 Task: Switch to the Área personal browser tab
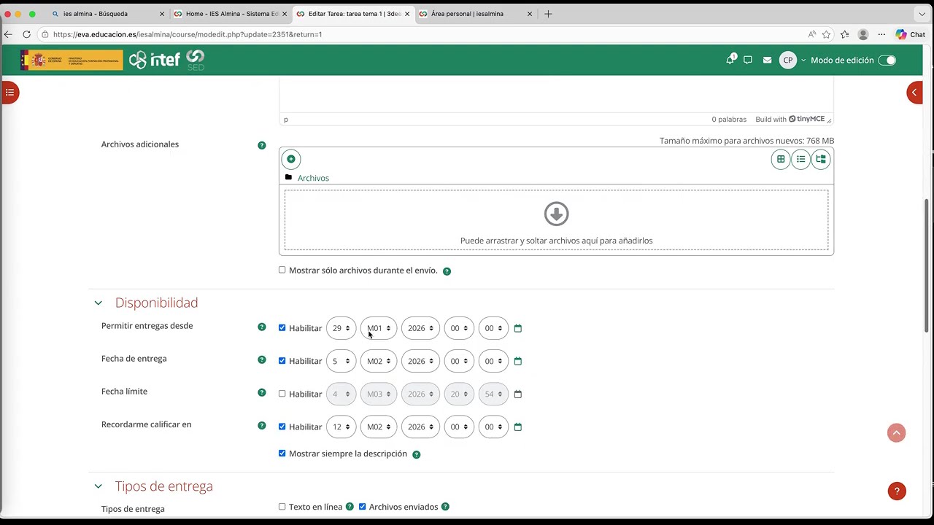475,14
